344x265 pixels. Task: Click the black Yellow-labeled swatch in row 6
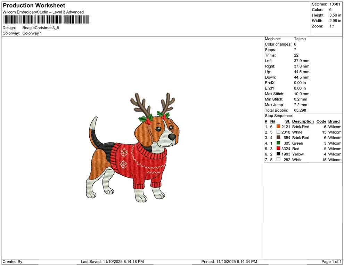(x=278, y=154)
